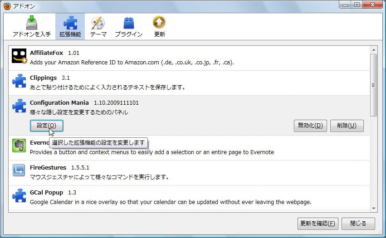Select the Configuration Mania title text
Image resolution: width=386 pixels, height=238 pixels.
tap(59, 102)
